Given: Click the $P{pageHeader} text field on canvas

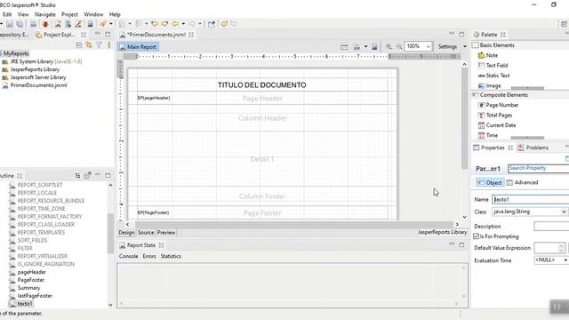Looking at the screenshot, I should pyautogui.click(x=154, y=98).
